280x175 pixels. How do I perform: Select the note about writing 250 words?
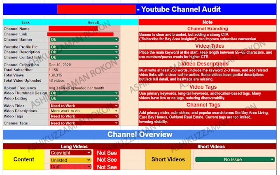(x=207, y=75)
